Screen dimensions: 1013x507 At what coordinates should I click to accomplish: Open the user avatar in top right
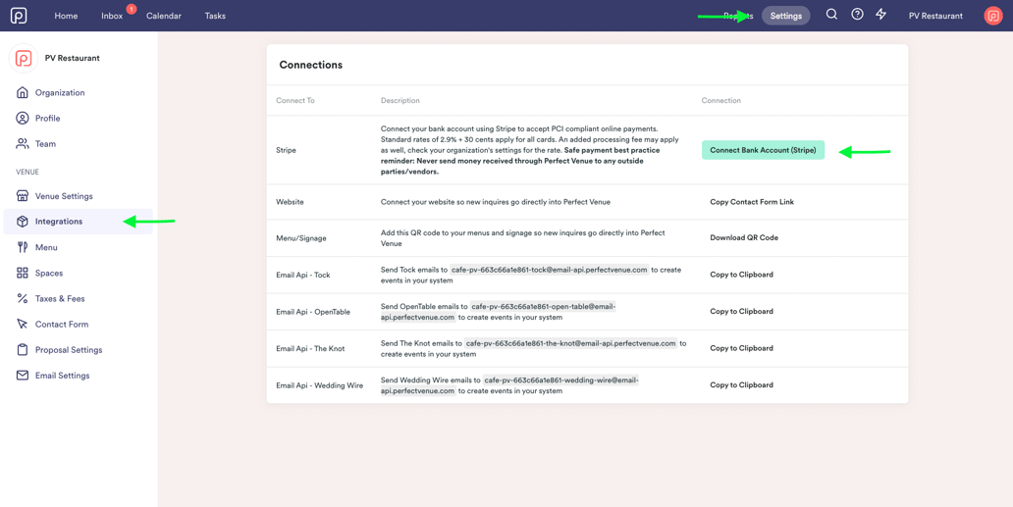[x=993, y=16]
